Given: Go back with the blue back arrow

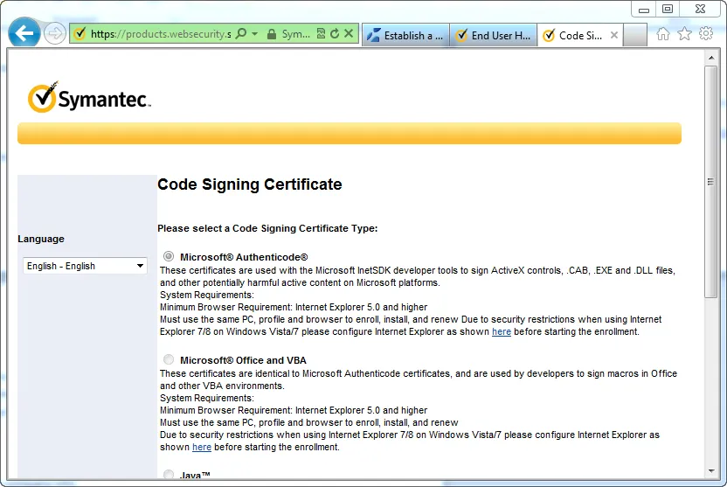Looking at the screenshot, I should (24, 33).
